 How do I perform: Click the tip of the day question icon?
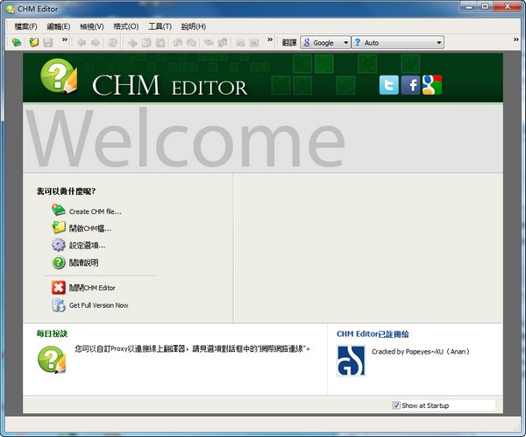click(x=52, y=360)
